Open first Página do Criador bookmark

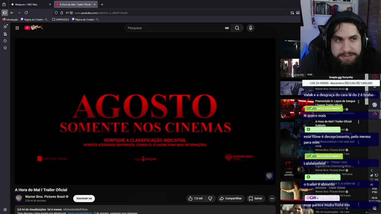click(34, 19)
